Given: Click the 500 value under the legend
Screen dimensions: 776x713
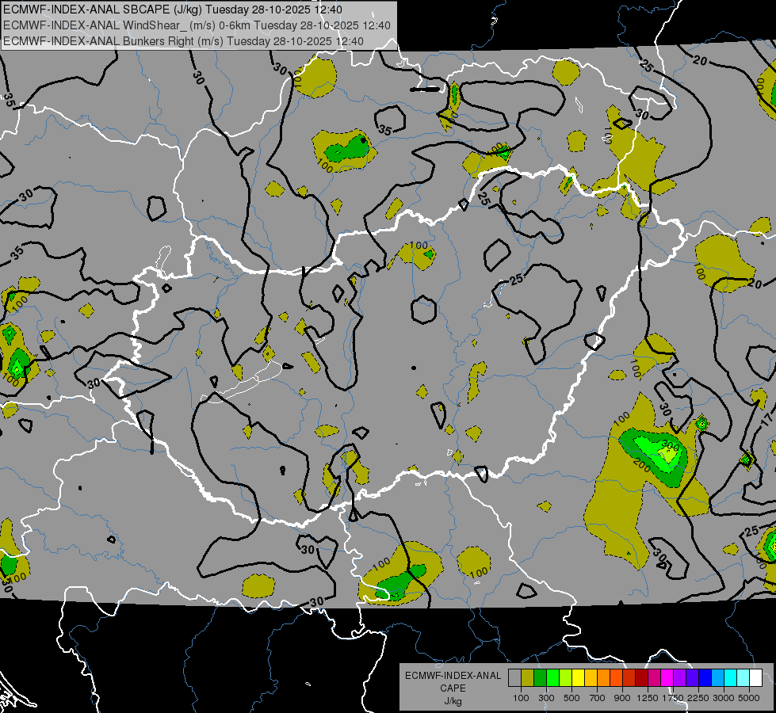Looking at the screenshot, I should [571, 698].
